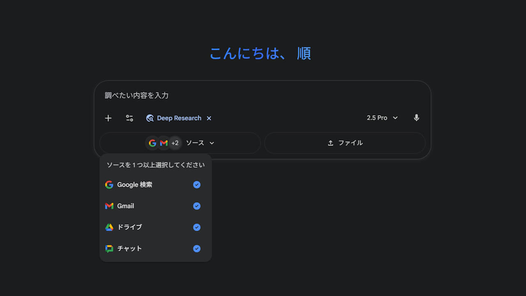
Task: Remove Deep Research with the X icon
Action: coord(209,118)
